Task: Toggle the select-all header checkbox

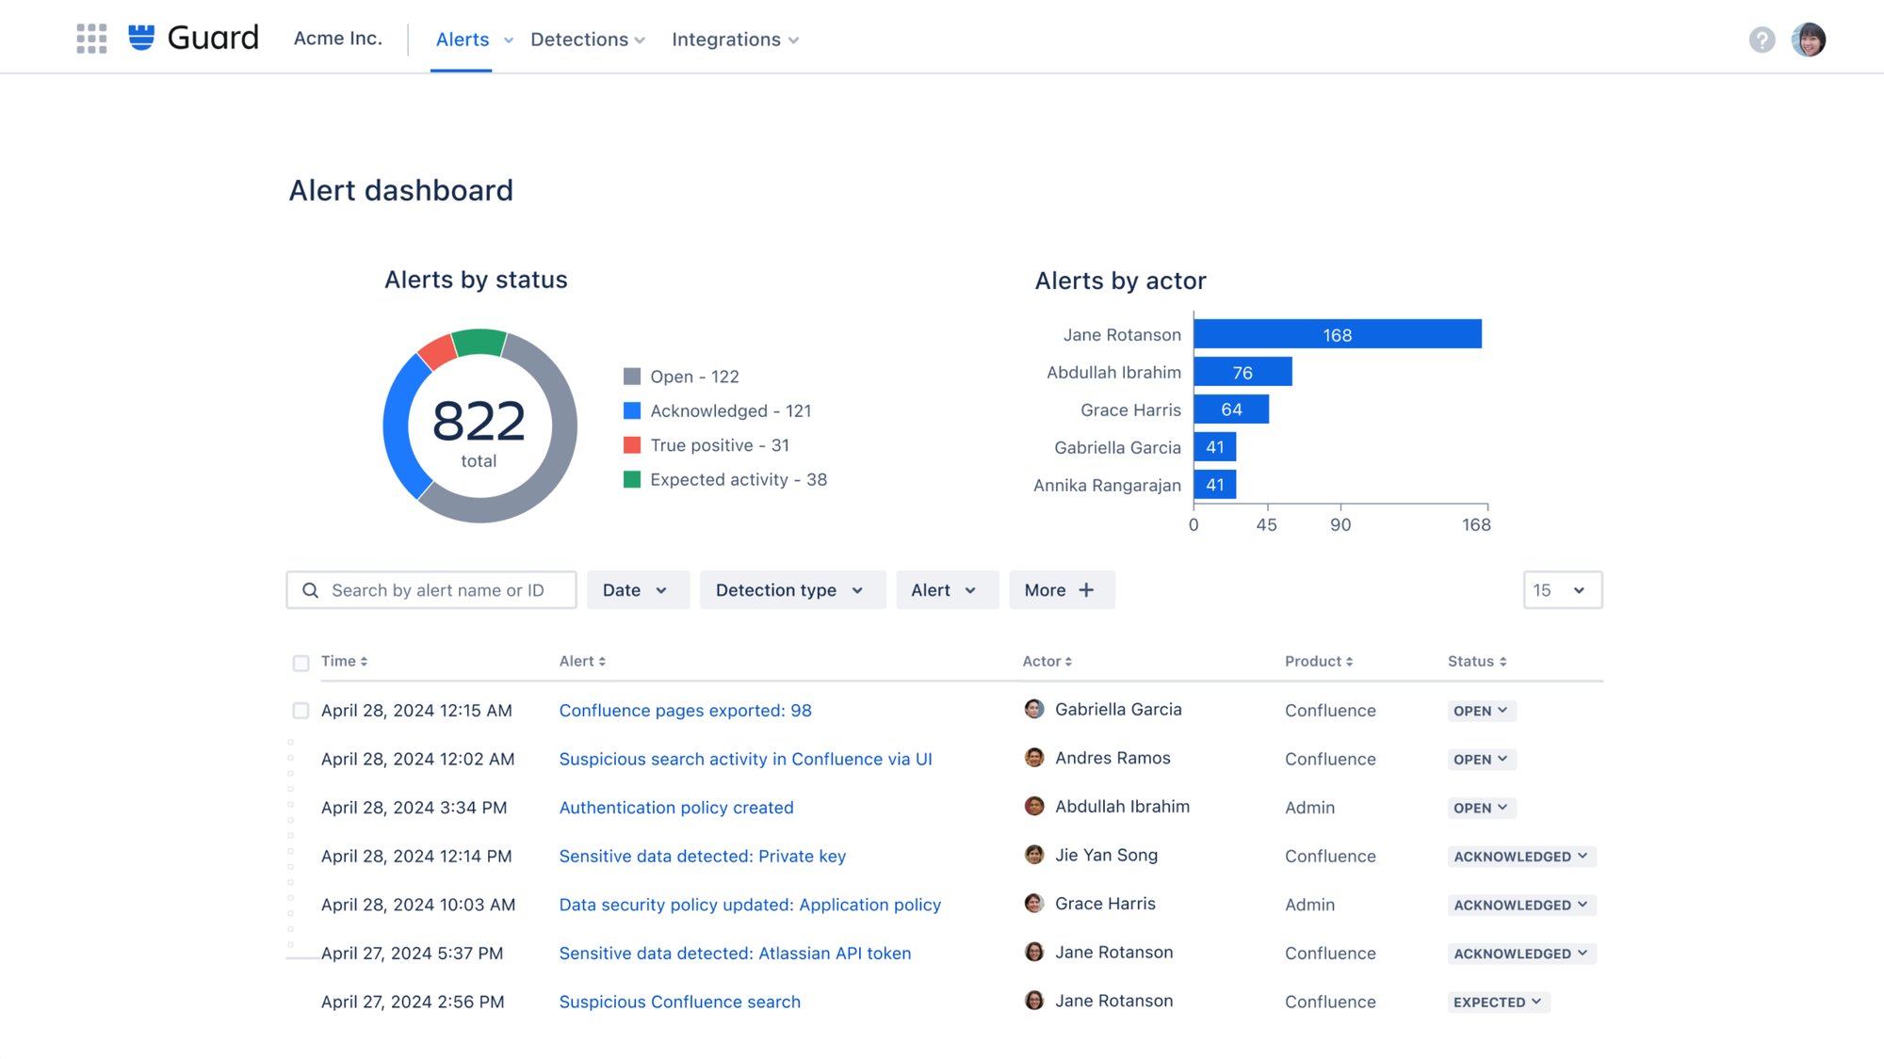Action: 300,663
